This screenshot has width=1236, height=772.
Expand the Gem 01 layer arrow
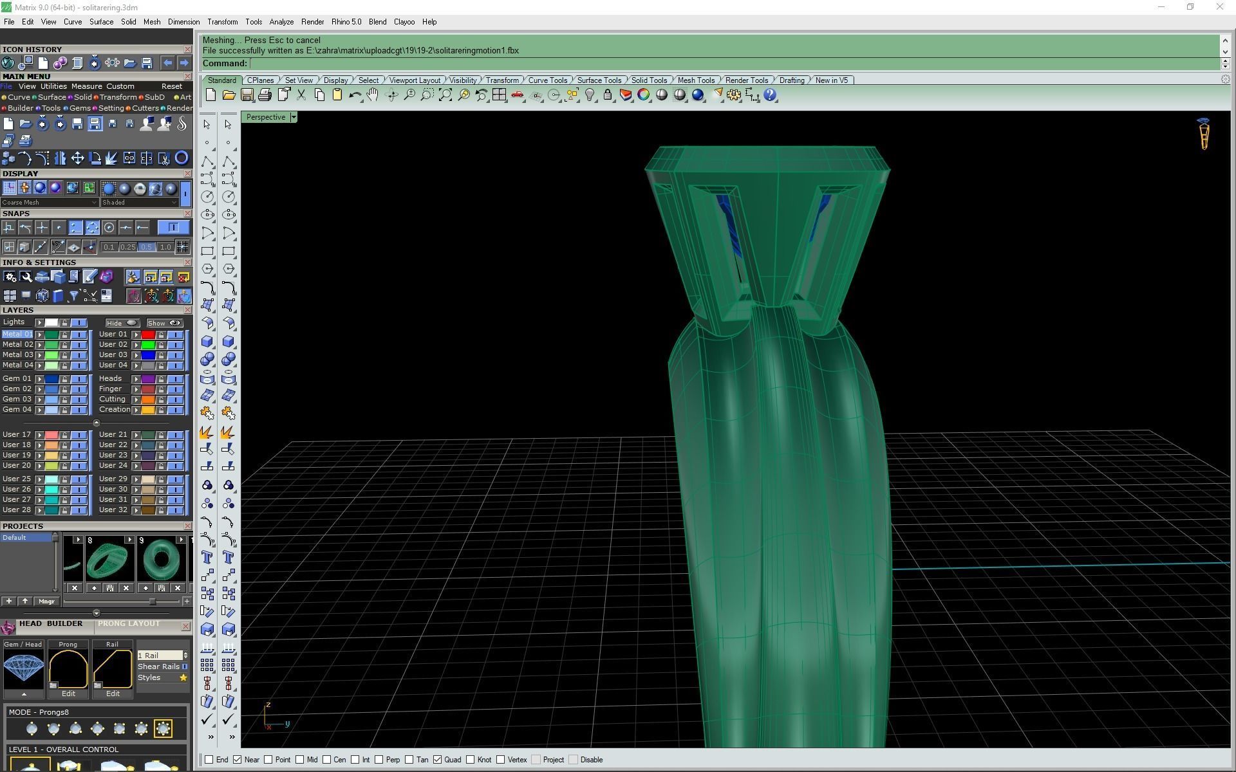coord(39,379)
